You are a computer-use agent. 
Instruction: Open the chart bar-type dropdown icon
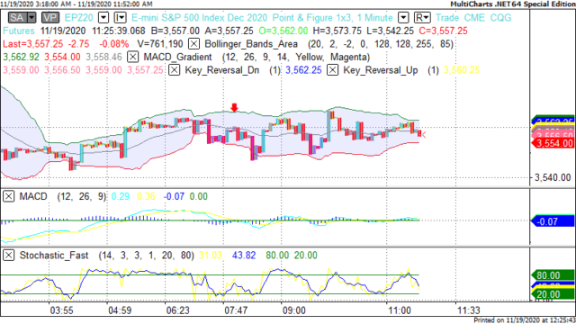(x=120, y=18)
